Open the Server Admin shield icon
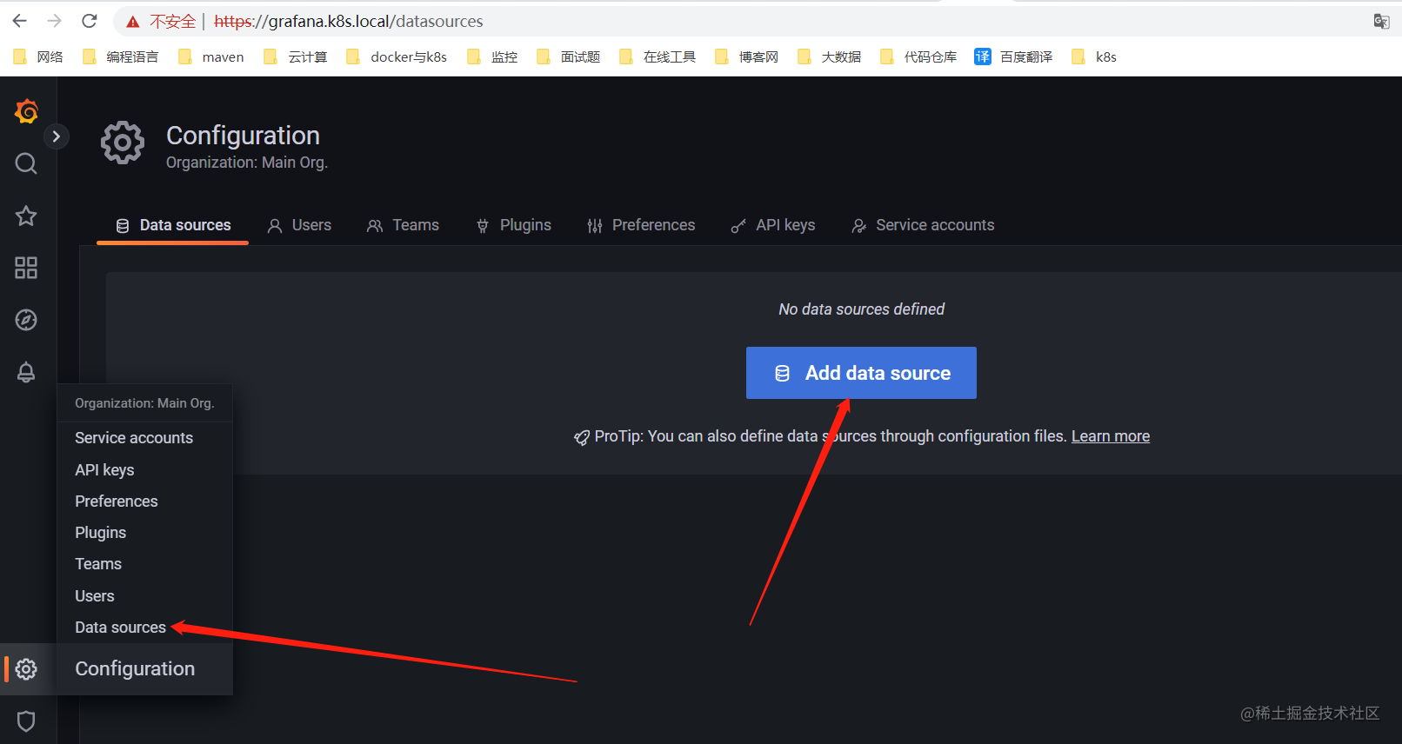Viewport: 1402px width, 744px height. [x=26, y=721]
